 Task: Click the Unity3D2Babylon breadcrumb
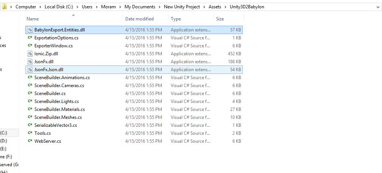[x=247, y=7]
